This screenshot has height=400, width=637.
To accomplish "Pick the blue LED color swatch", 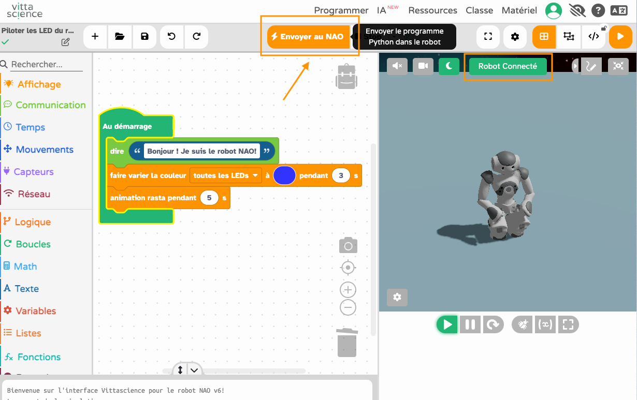I will coord(284,175).
